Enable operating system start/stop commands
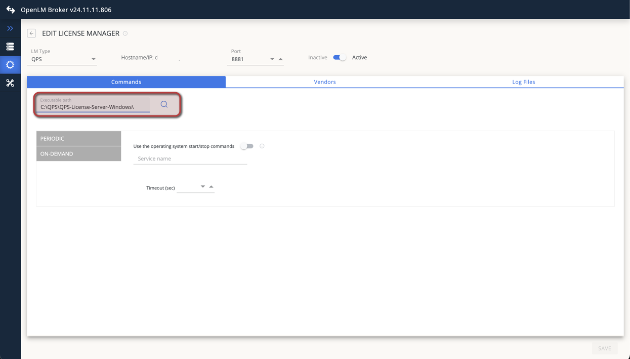 pos(247,146)
